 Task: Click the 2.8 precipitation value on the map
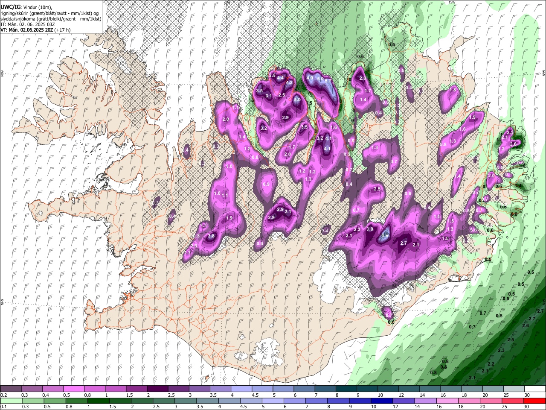[363, 79]
